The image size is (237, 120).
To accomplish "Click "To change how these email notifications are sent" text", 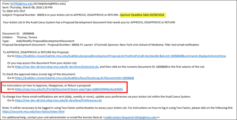I will pyautogui.click(x=96, y=97).
